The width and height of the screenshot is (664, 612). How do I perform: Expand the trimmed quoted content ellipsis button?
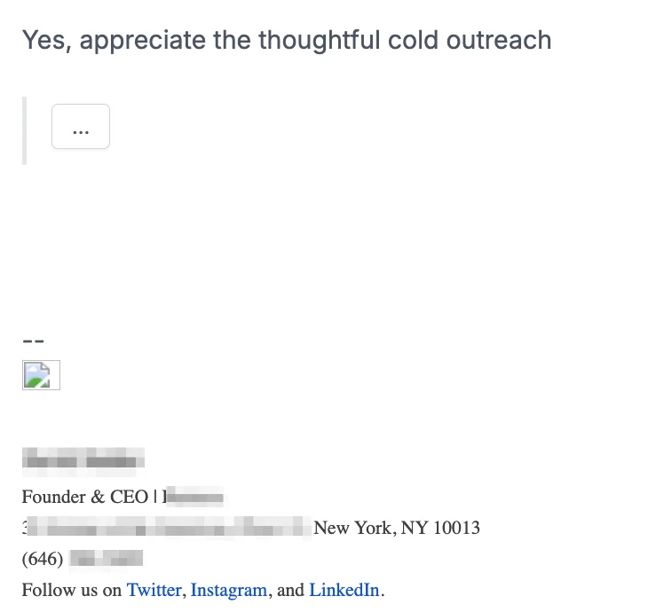click(81, 127)
